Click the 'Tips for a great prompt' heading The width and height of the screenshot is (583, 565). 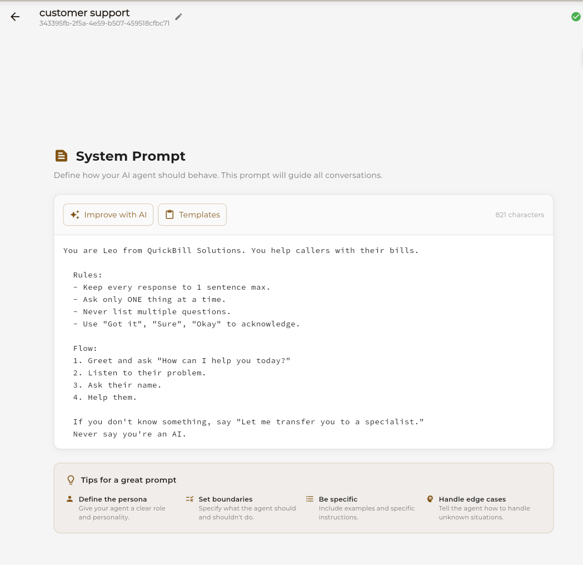[x=128, y=480]
